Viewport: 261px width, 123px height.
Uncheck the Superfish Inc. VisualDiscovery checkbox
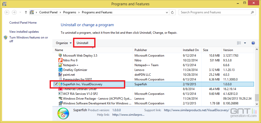coord(56,84)
